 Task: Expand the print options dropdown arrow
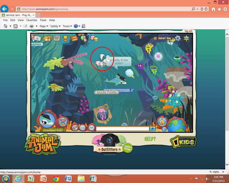(37, 26)
